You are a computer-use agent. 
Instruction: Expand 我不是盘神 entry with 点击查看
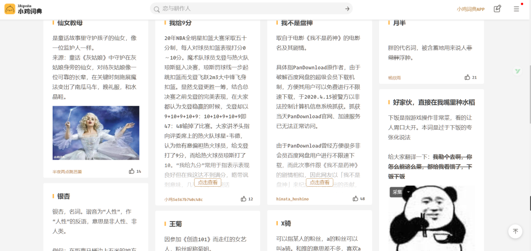click(x=320, y=182)
